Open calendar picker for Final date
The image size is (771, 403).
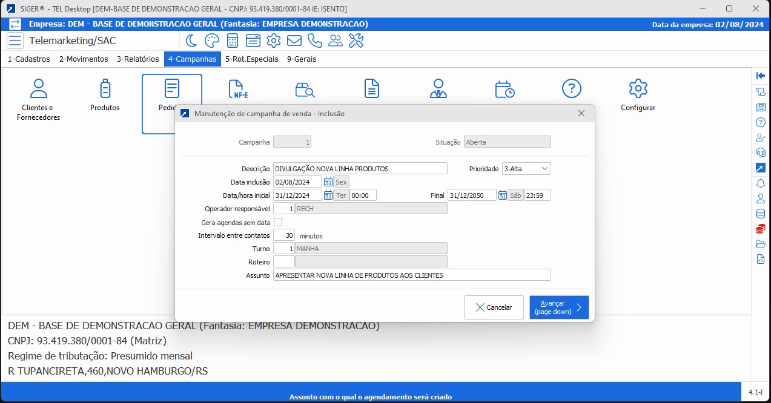502,195
